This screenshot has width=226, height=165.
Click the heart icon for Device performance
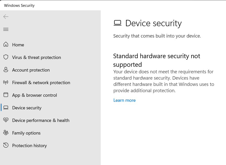(6, 120)
